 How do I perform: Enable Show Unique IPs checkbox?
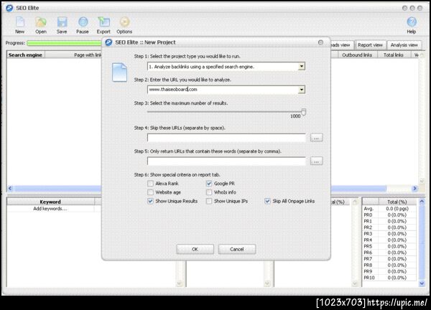[209, 201]
